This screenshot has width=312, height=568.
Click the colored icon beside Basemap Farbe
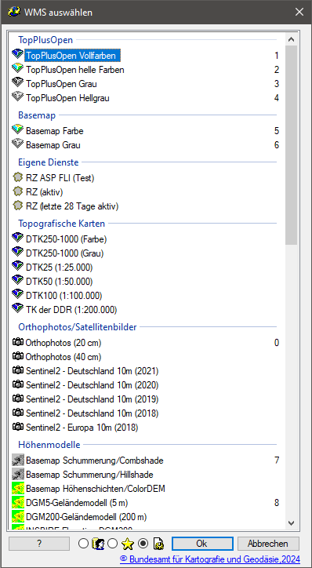coord(17,130)
